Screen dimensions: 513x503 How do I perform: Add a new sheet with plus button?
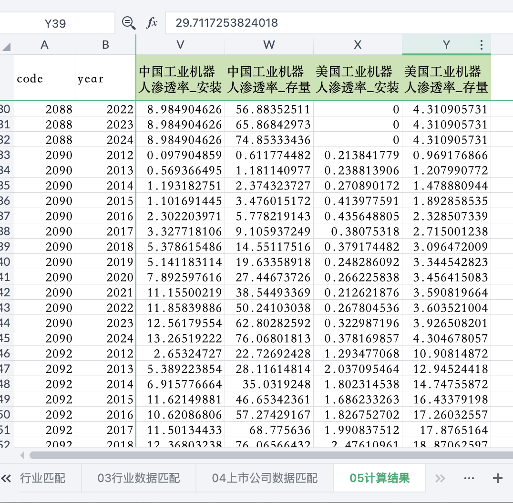(x=498, y=479)
